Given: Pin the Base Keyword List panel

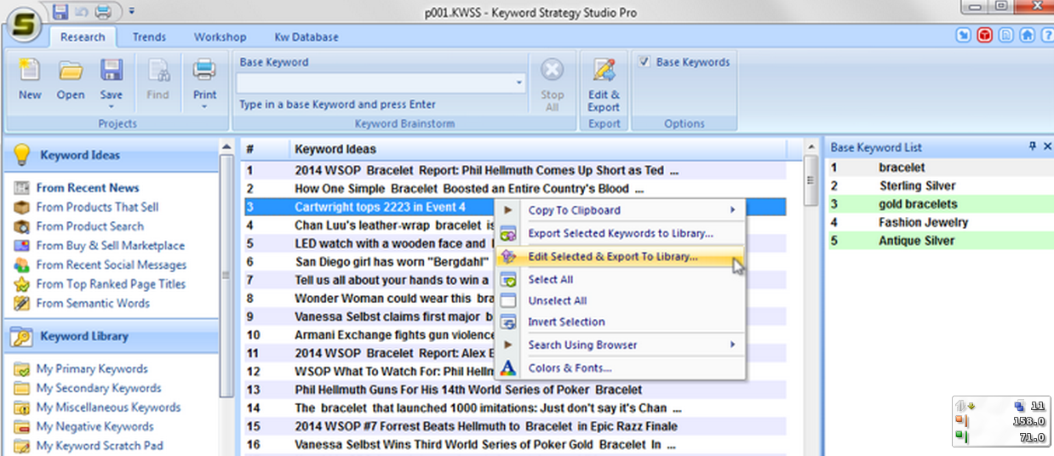Looking at the screenshot, I should click(1033, 147).
